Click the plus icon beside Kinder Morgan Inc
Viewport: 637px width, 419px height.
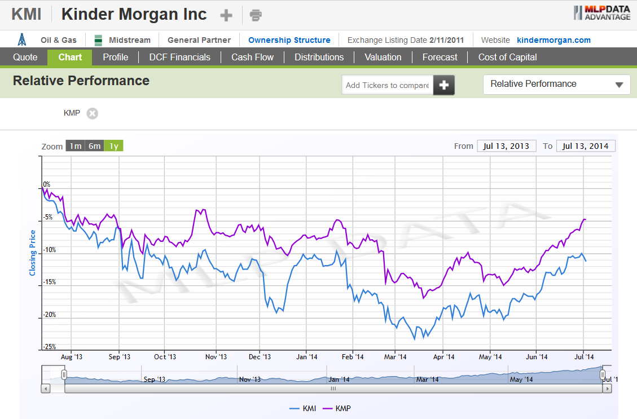(226, 14)
